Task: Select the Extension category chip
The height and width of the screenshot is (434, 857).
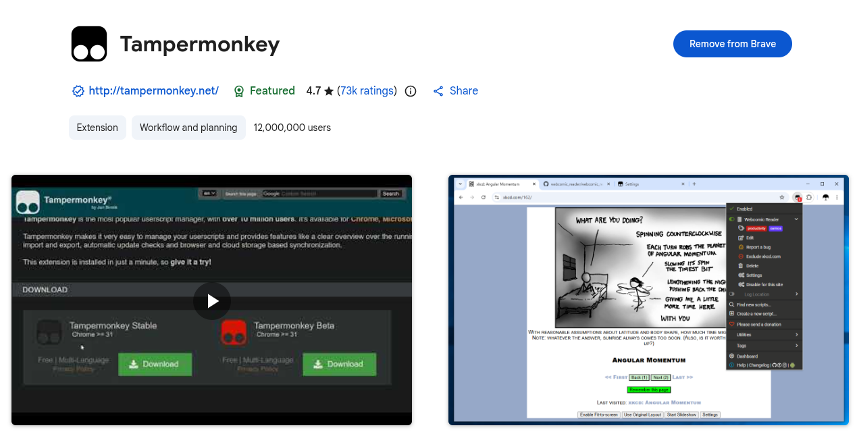Action: click(x=97, y=128)
